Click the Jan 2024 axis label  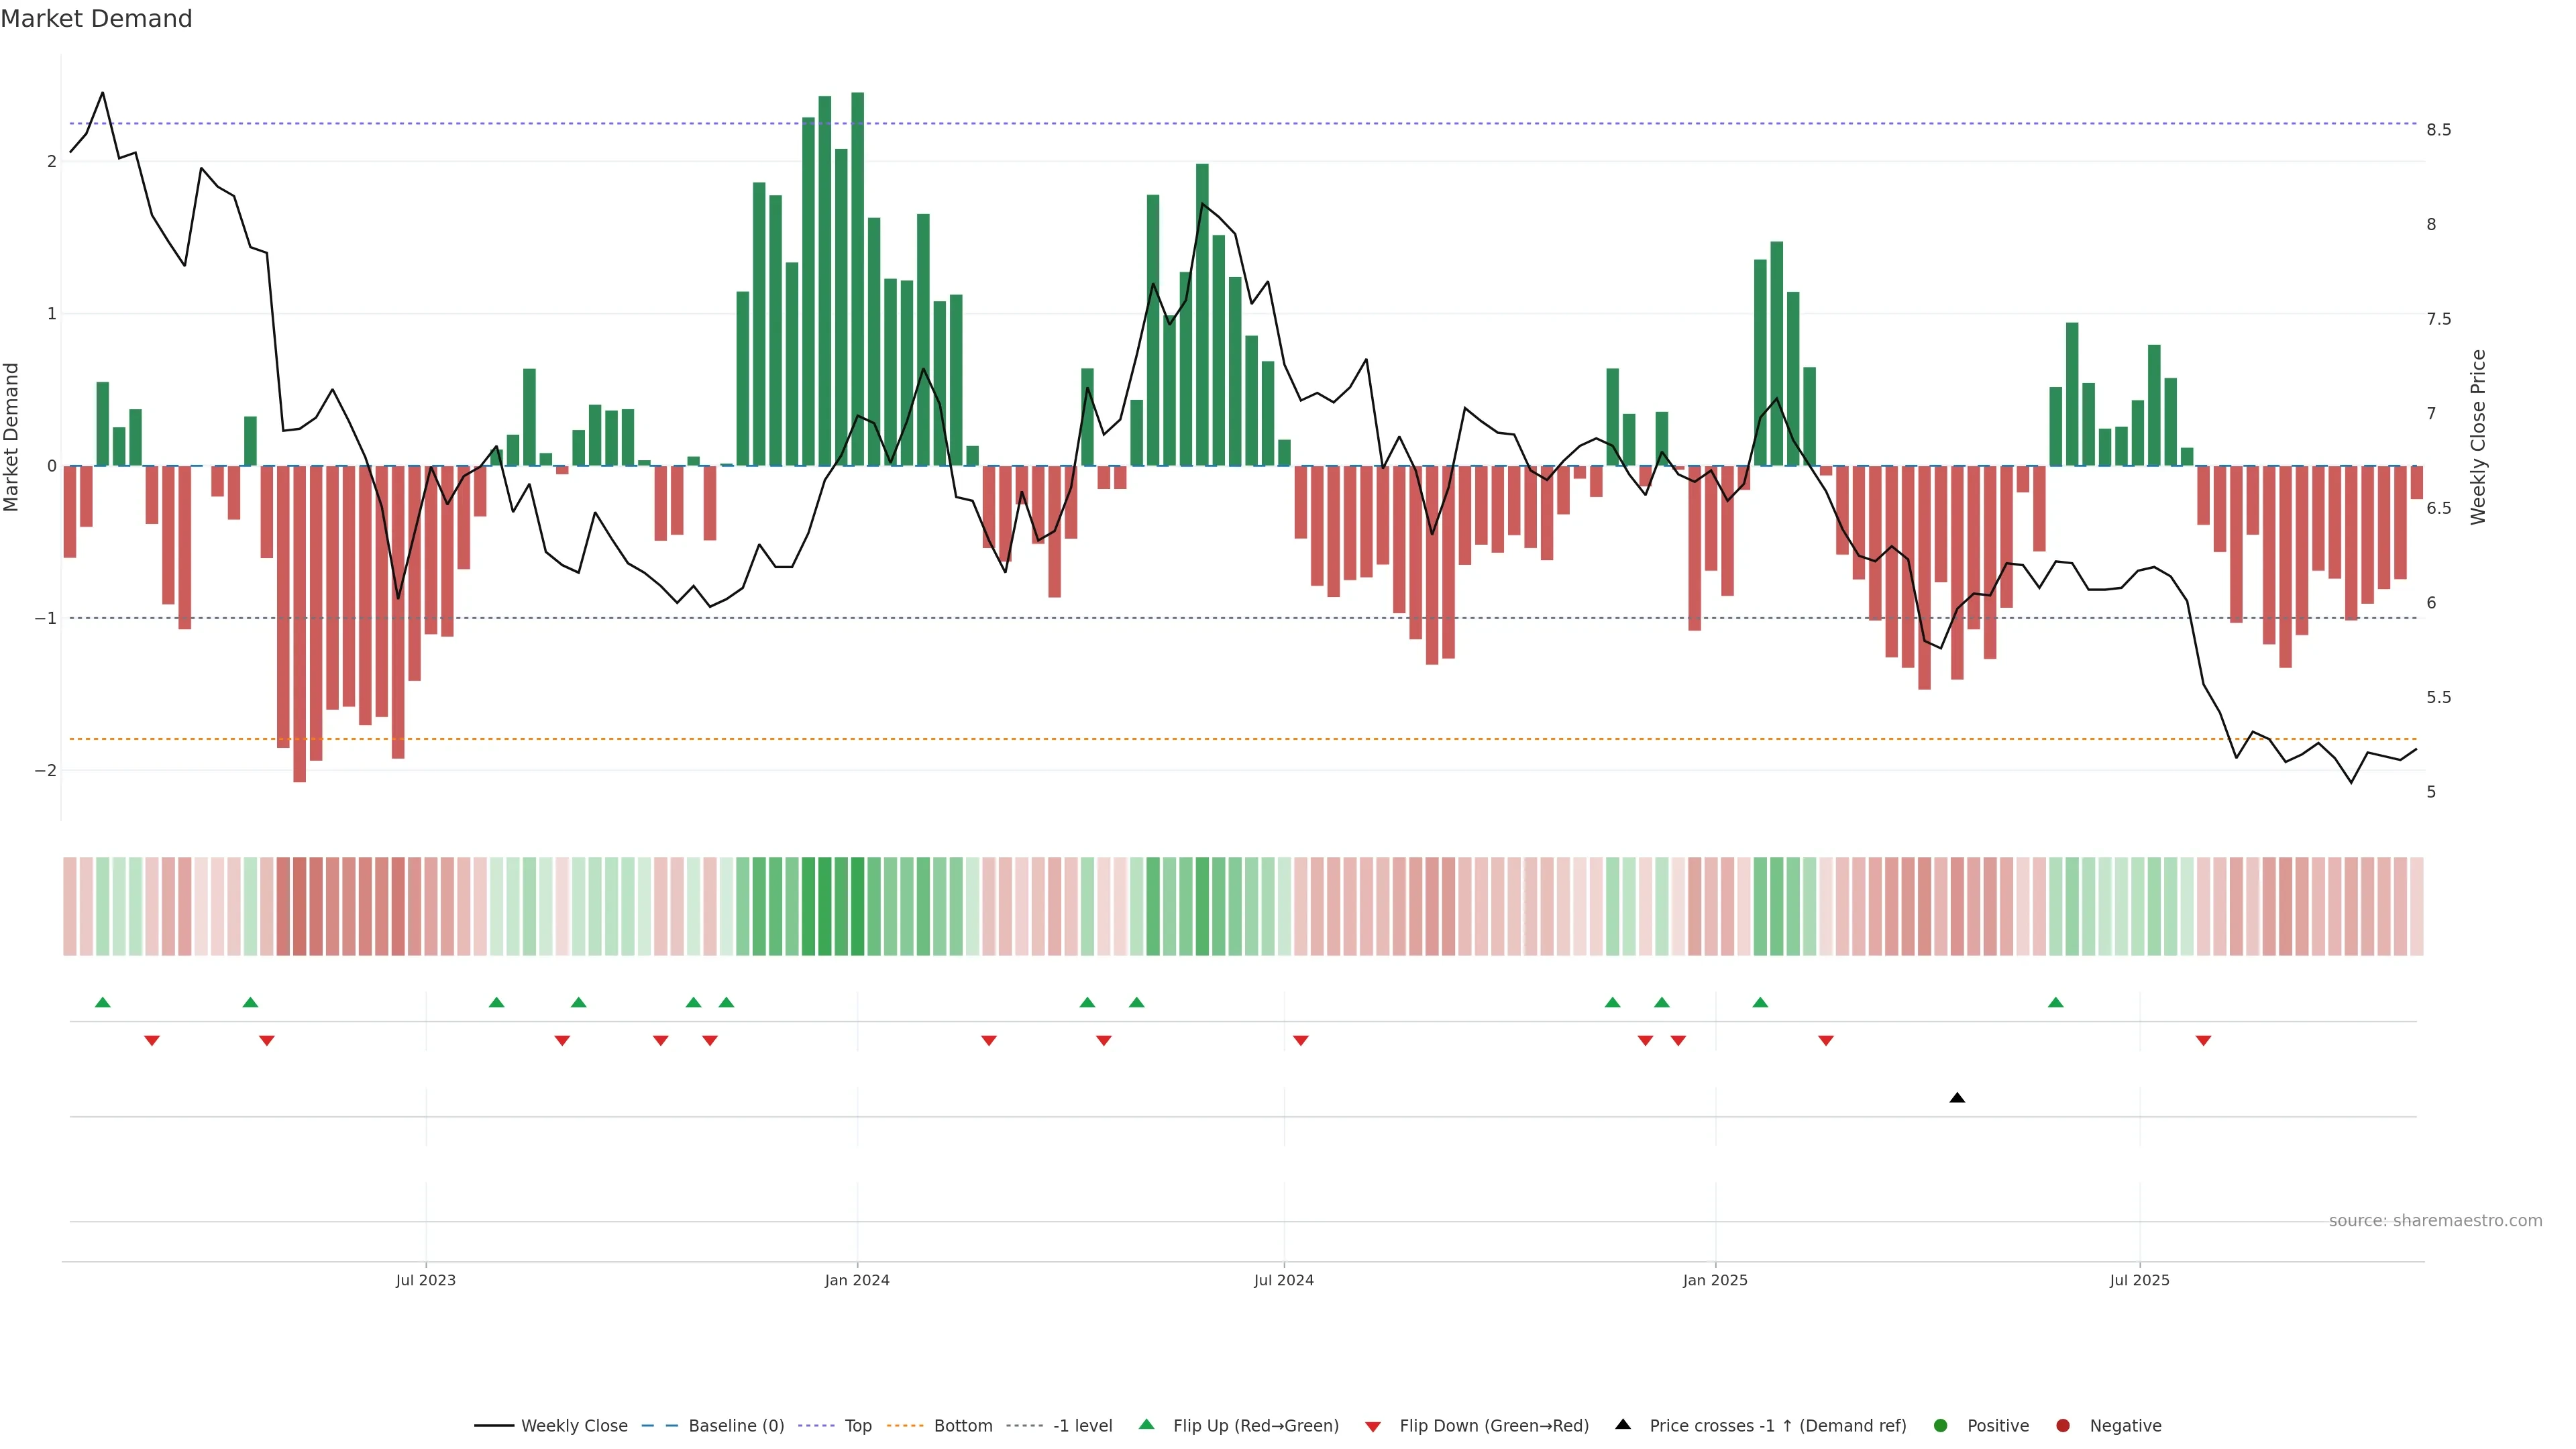pos(857,1280)
